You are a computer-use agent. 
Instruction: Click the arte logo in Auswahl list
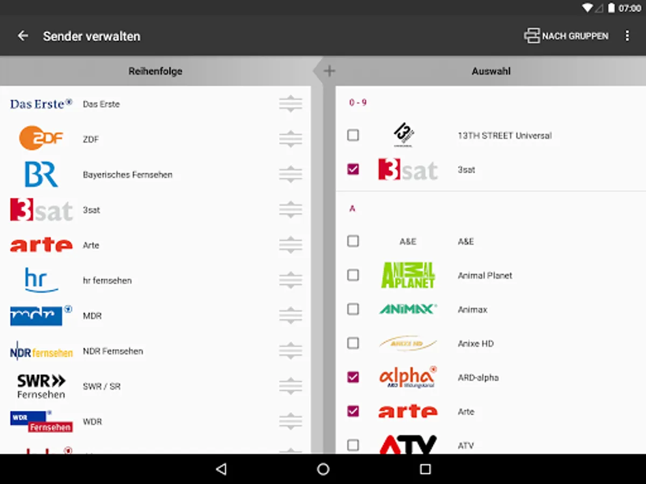coord(408,412)
